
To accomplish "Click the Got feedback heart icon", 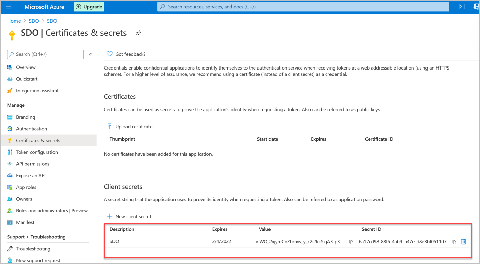I will [110, 54].
